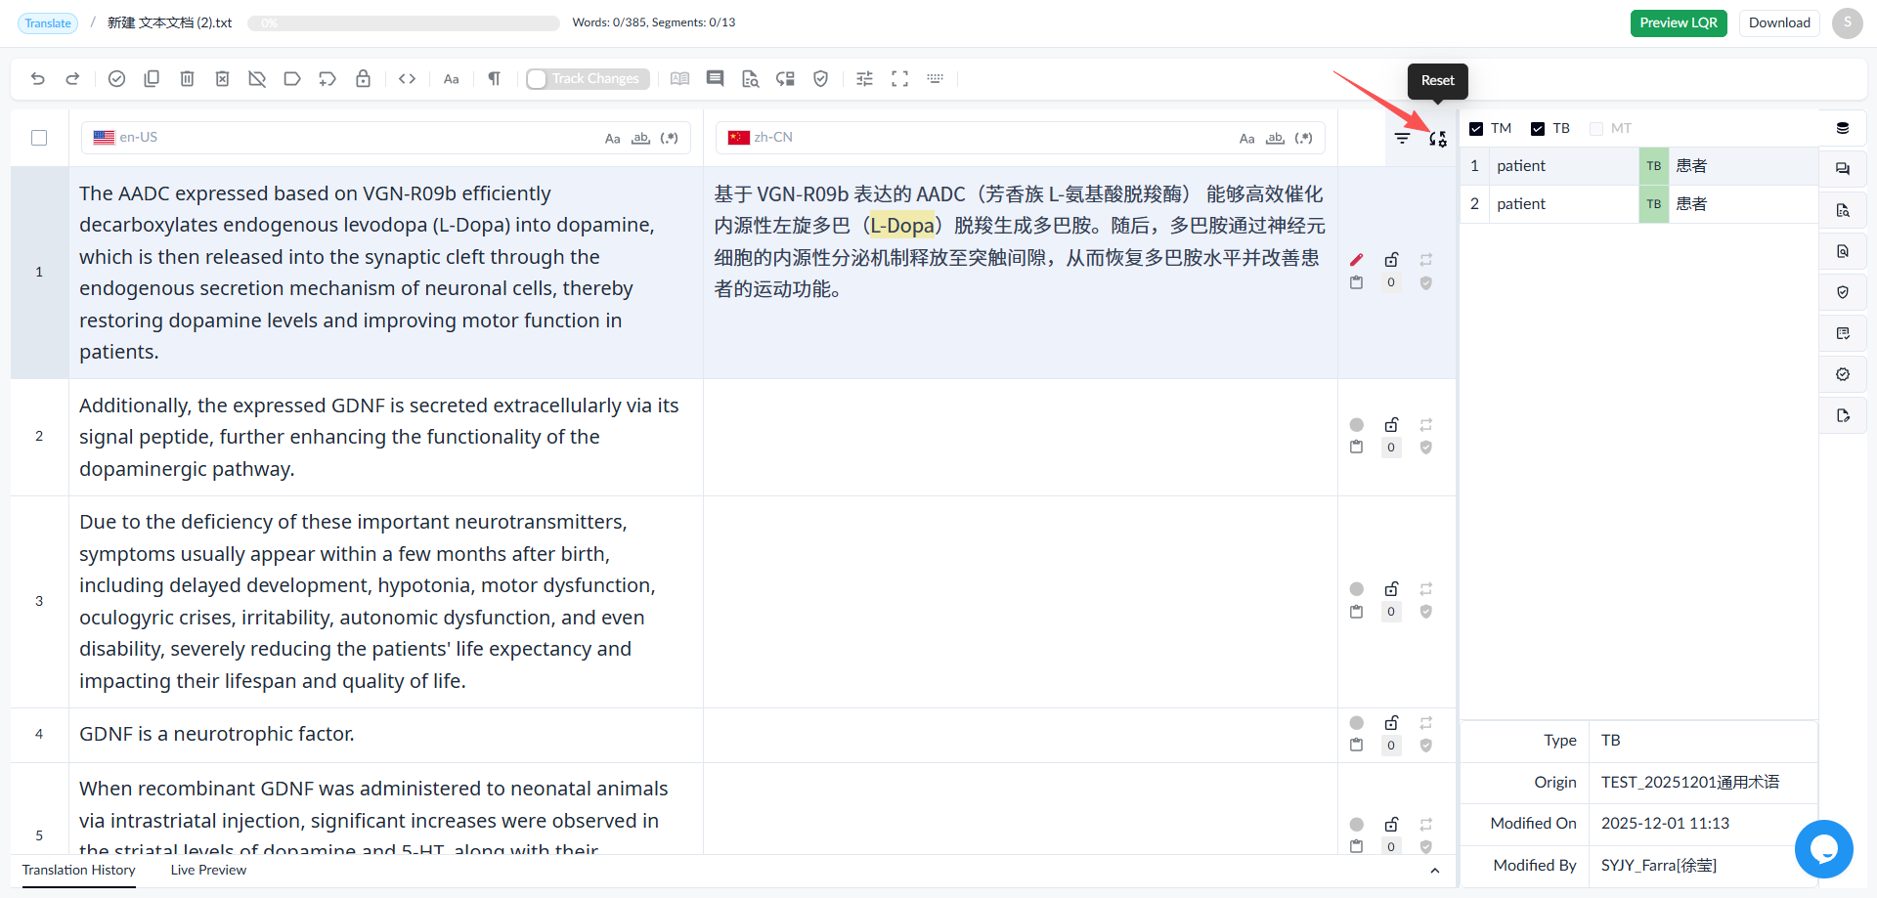Click the Preview LQR button

click(1679, 23)
